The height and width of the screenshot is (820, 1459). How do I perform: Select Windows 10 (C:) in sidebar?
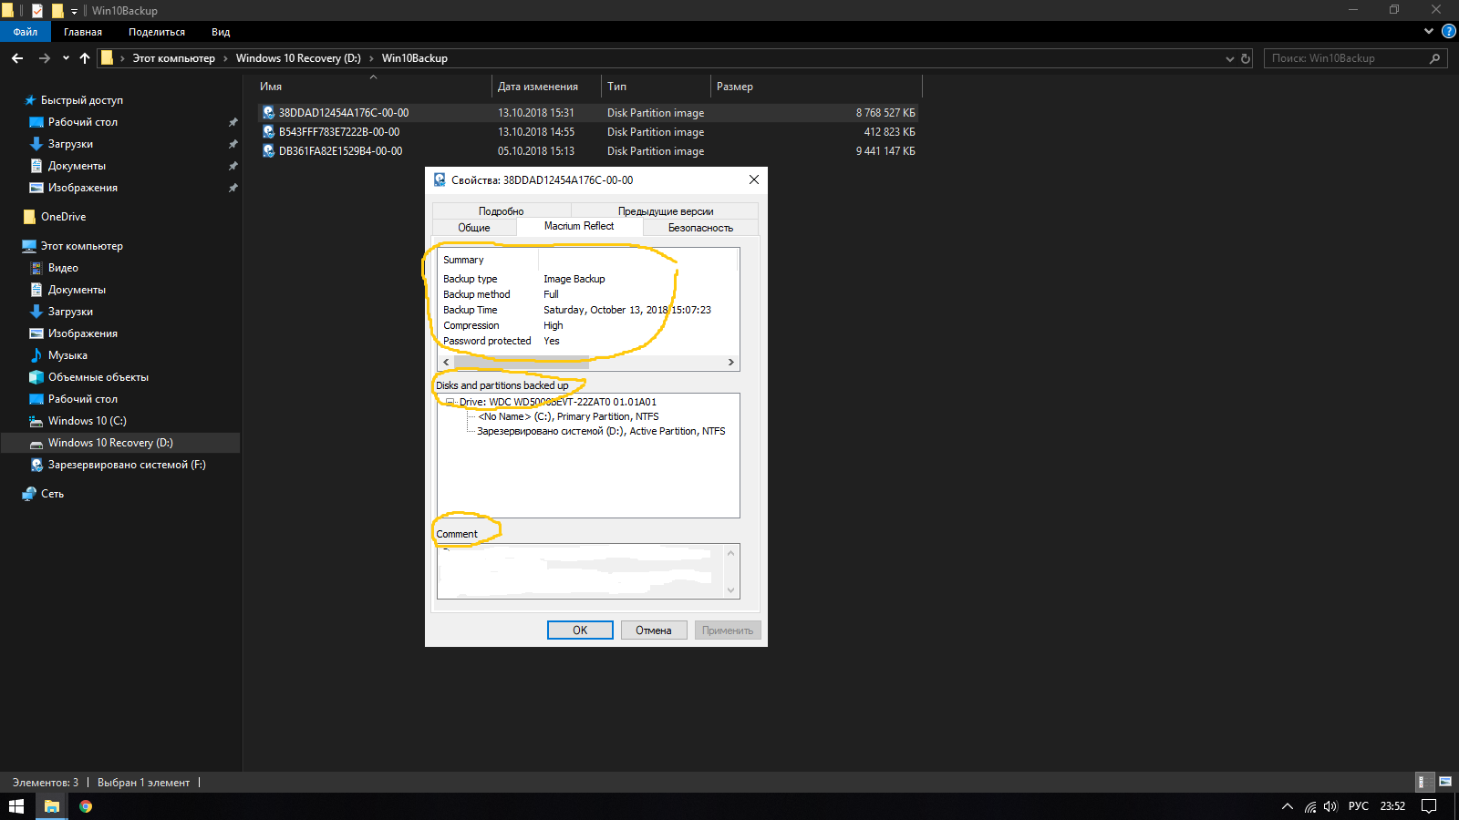[x=87, y=421]
